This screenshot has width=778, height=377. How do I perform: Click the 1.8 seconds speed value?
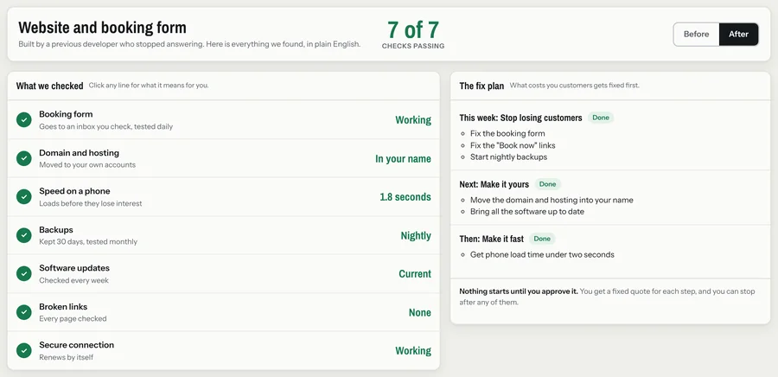[405, 197]
